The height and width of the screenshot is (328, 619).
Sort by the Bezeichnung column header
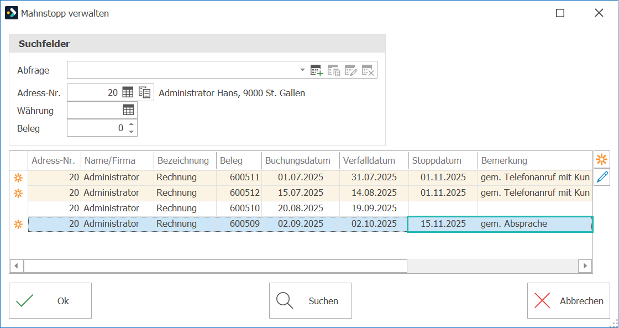tap(185, 160)
